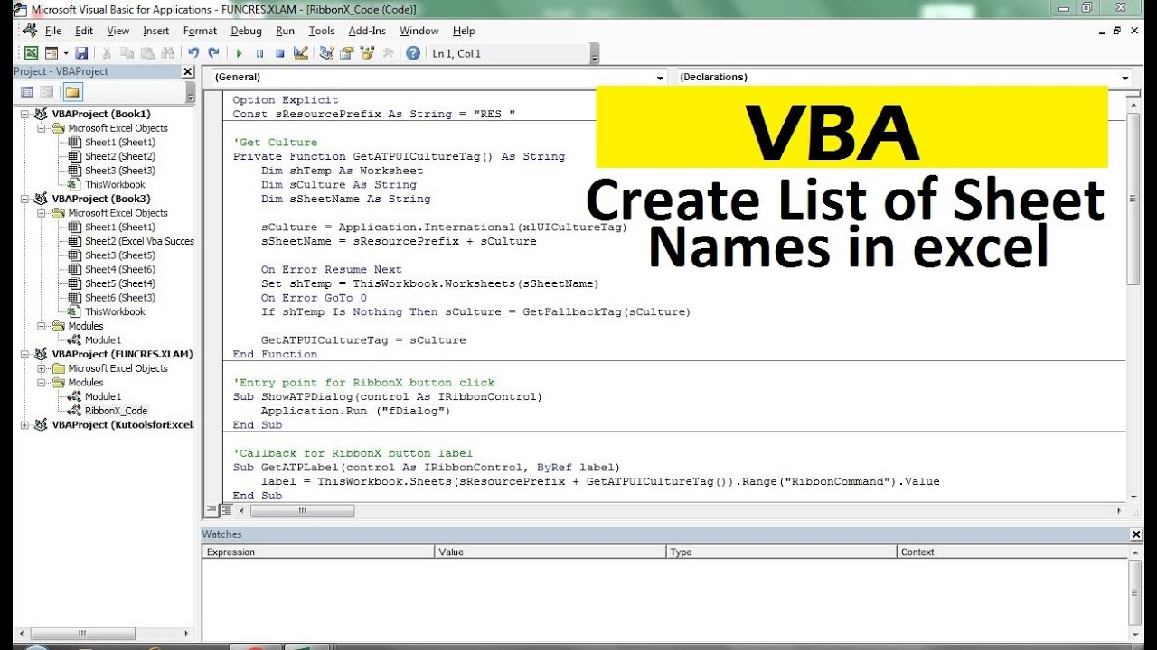
Task: Close the Watches pane
Action: [1136, 534]
